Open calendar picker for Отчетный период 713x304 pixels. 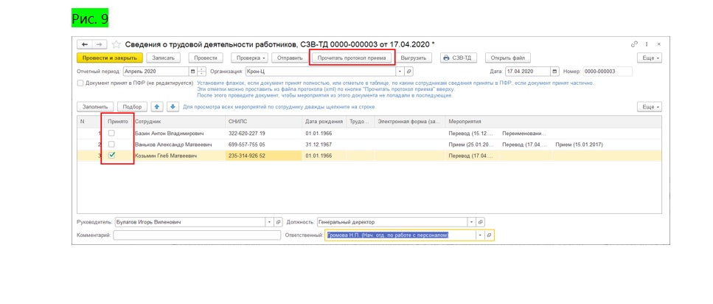[193, 72]
